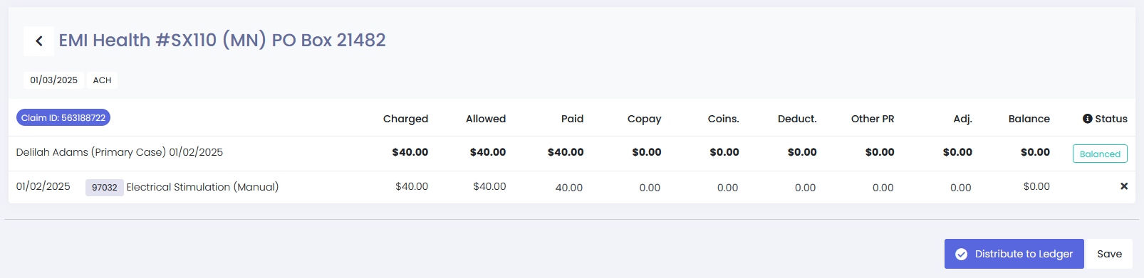Click the checkmark icon on Distribute to Ledger

961,254
